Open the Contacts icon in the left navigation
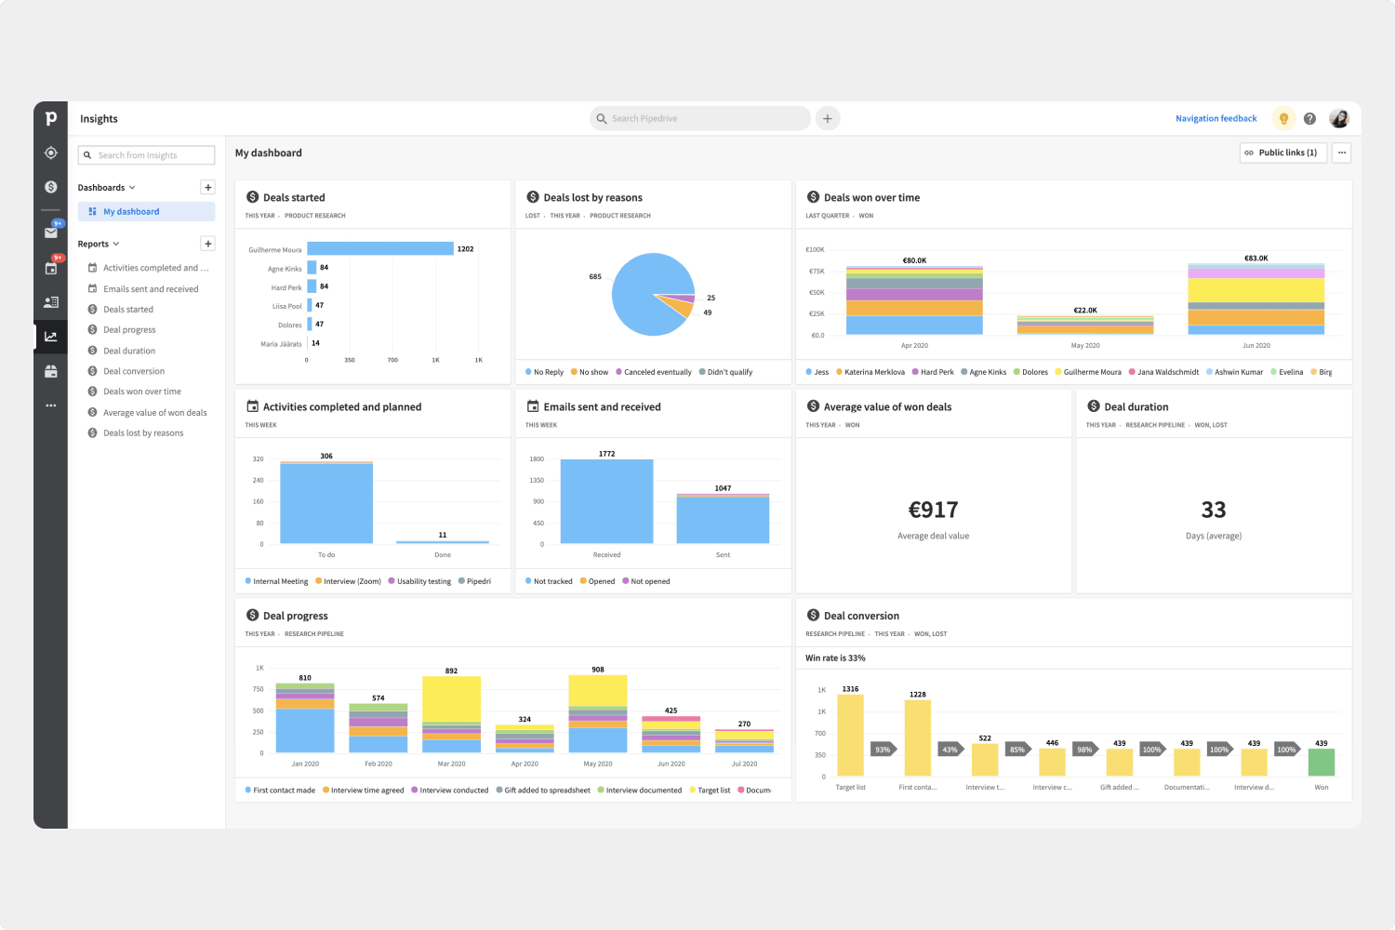1395x930 pixels. click(x=51, y=302)
